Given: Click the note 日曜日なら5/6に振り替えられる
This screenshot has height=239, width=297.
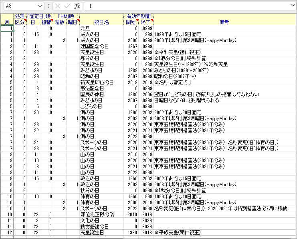Looking at the screenshot, I should [x=186, y=100].
